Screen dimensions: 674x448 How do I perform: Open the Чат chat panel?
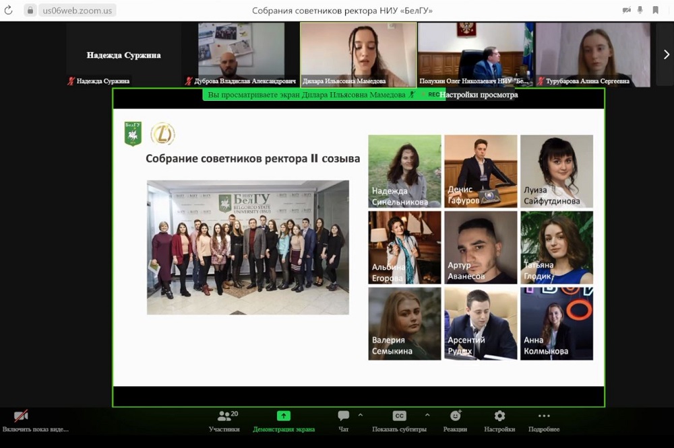(344, 416)
